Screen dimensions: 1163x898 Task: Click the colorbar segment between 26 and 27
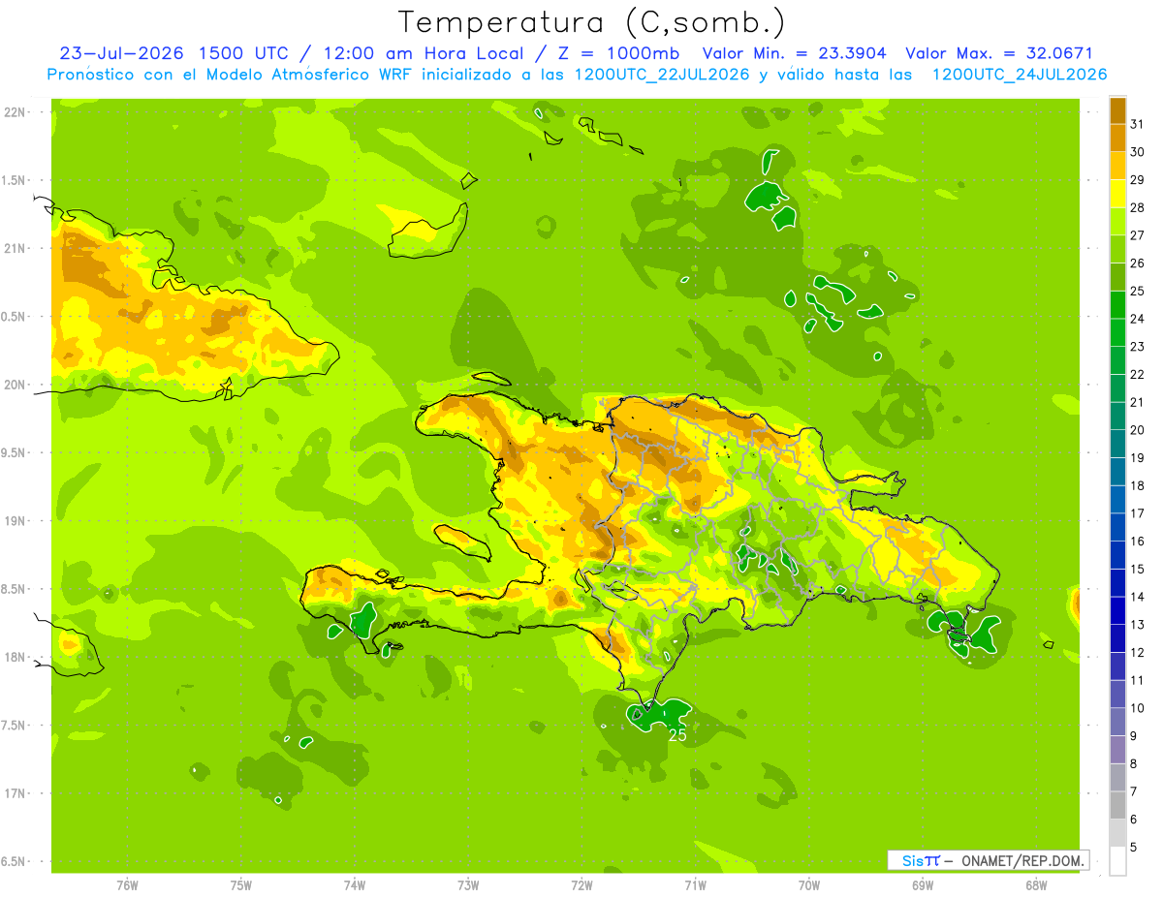(1117, 249)
